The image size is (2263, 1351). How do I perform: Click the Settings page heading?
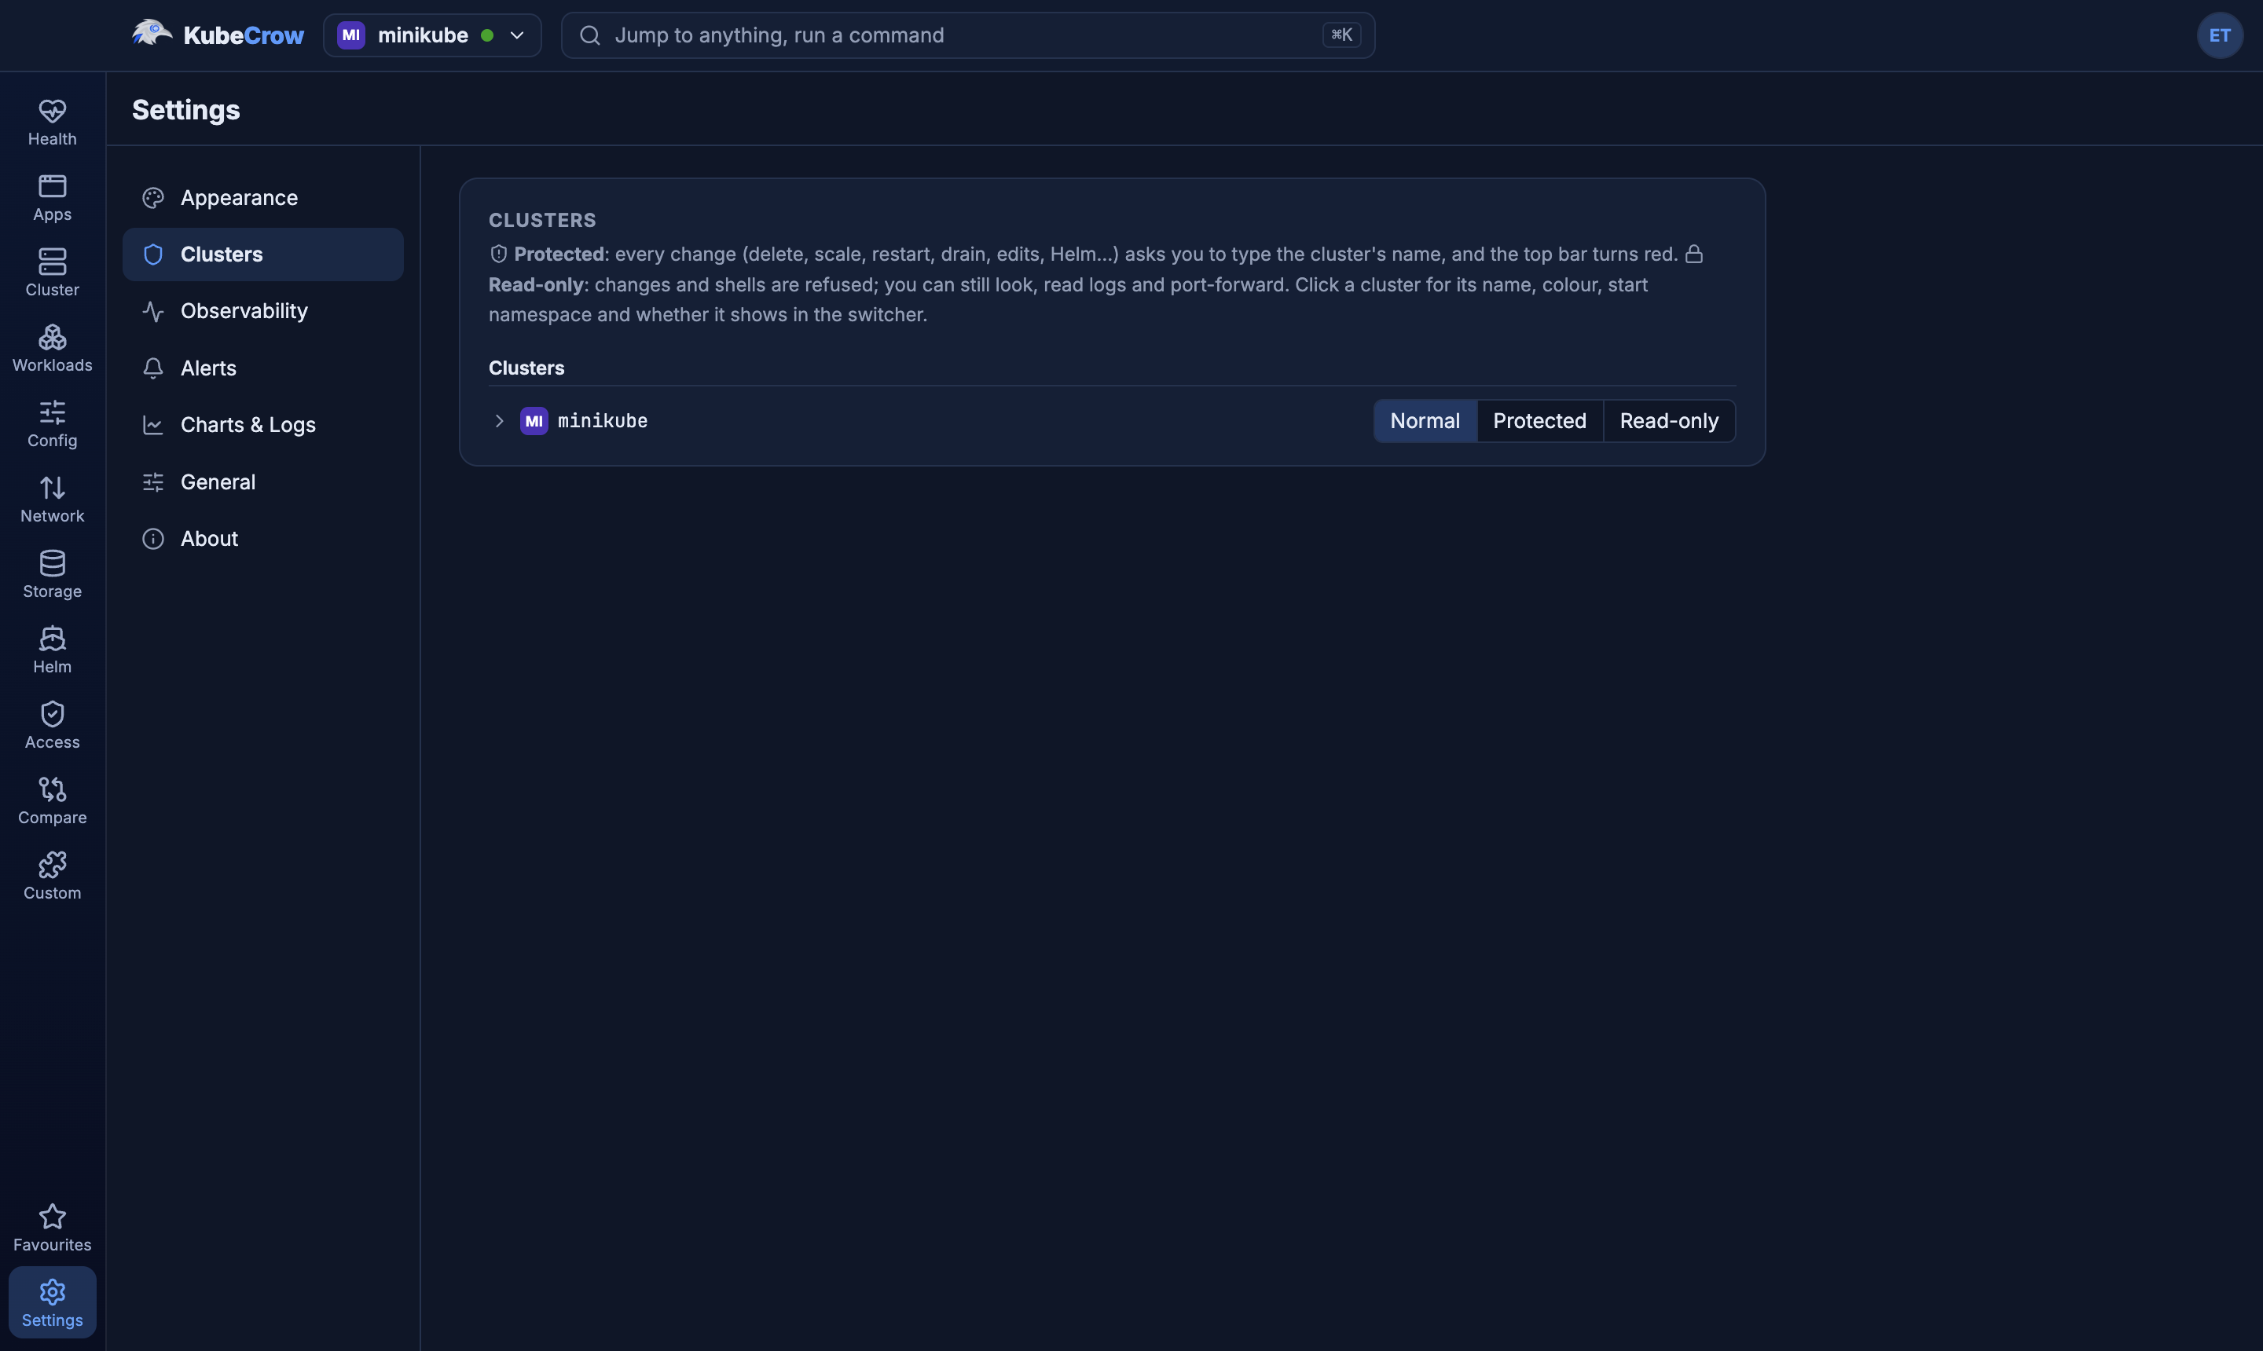click(185, 110)
